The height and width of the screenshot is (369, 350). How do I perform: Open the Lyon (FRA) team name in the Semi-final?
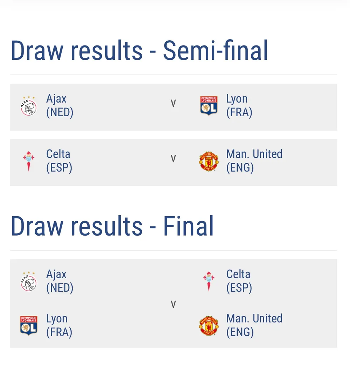coord(239,106)
